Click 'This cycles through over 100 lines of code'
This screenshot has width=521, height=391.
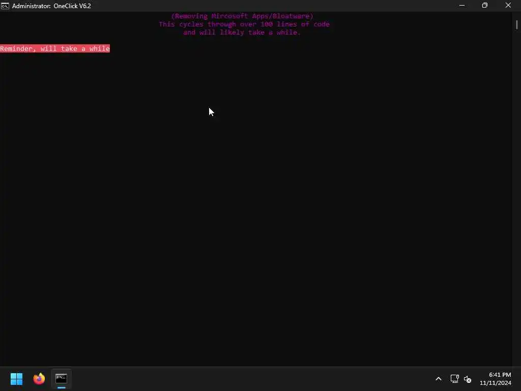[244, 24]
